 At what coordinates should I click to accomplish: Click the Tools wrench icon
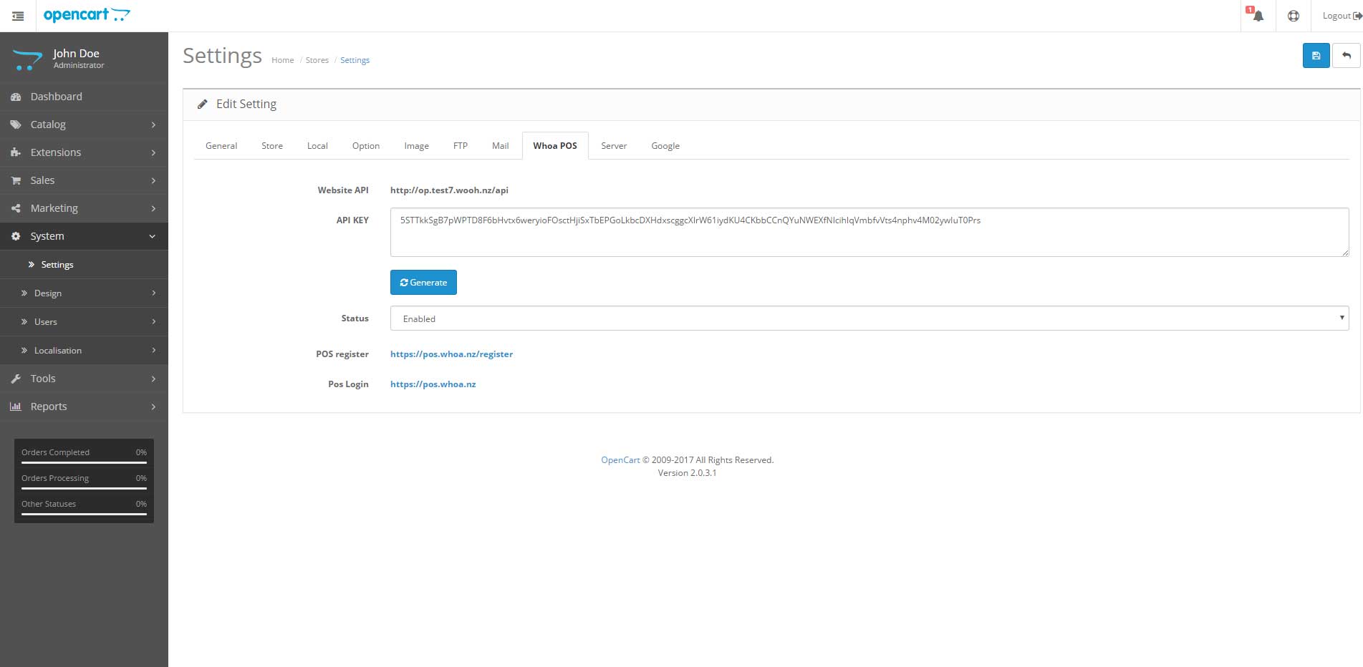pos(16,379)
